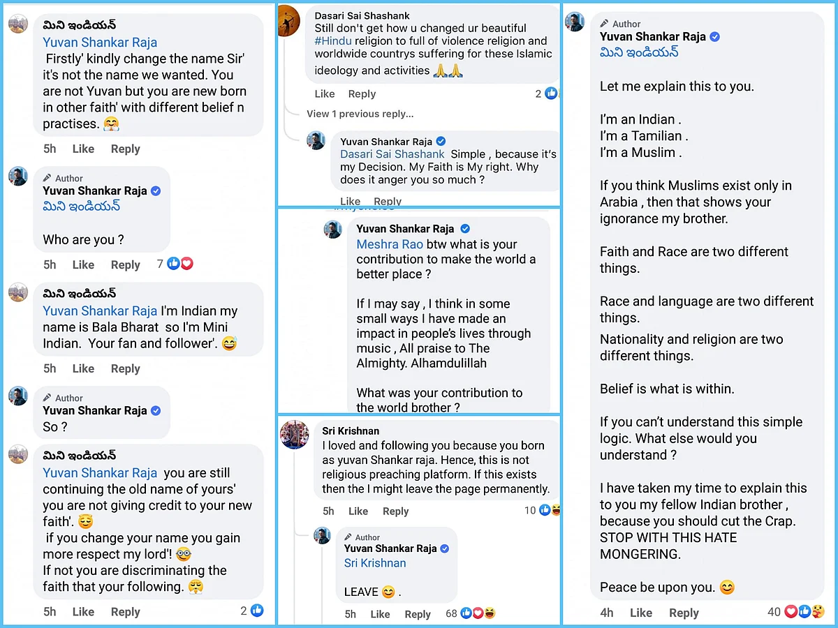Viewport: 838px width, 628px height.
Task: Click the Sri Krishnan mention in the author reply
Action: (x=375, y=563)
